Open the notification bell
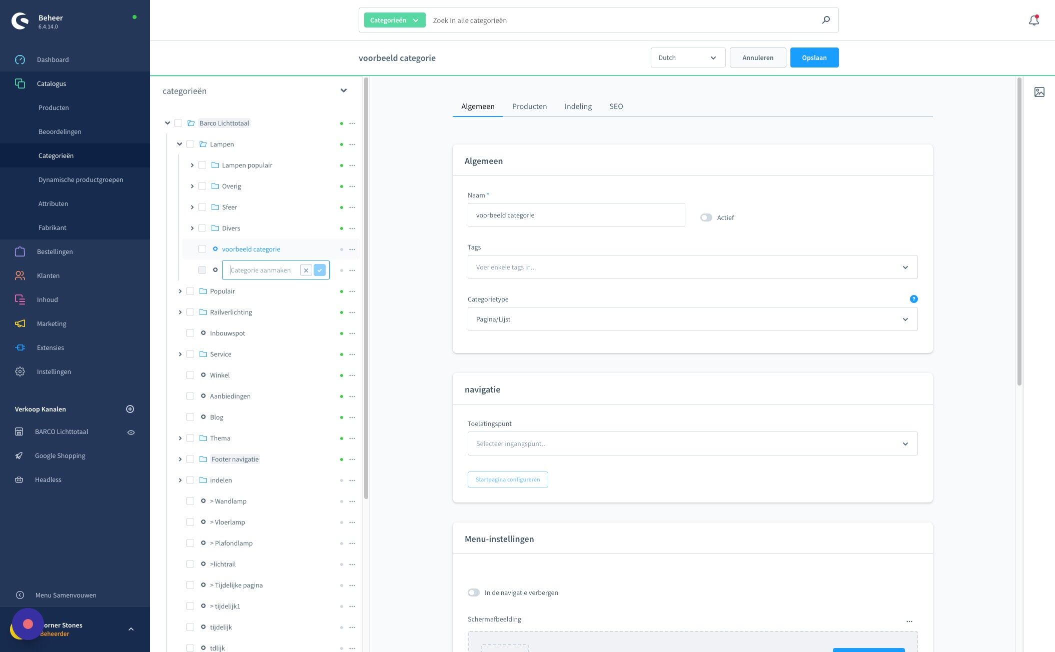The height and width of the screenshot is (652, 1055). (1033, 20)
